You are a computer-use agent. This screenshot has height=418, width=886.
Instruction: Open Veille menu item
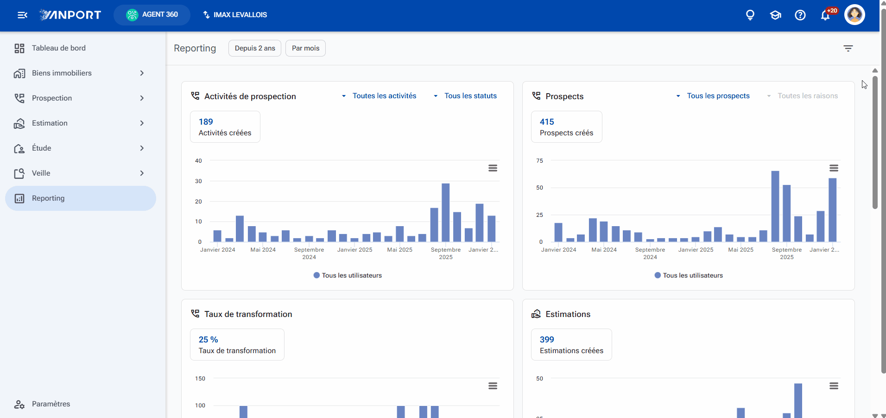coord(81,173)
